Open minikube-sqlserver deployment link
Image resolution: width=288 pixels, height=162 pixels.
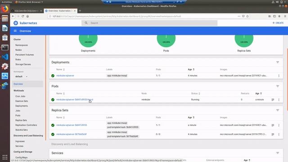click(65, 76)
